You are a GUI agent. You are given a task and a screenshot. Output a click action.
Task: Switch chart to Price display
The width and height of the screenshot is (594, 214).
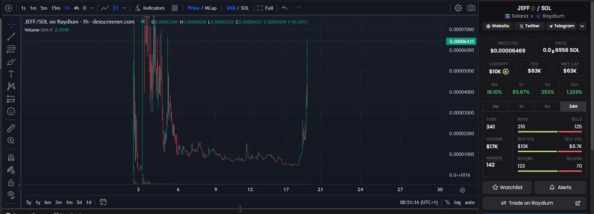193,8
